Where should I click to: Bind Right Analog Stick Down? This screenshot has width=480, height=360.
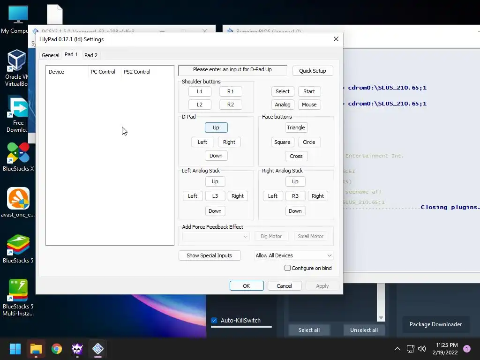tap(295, 211)
